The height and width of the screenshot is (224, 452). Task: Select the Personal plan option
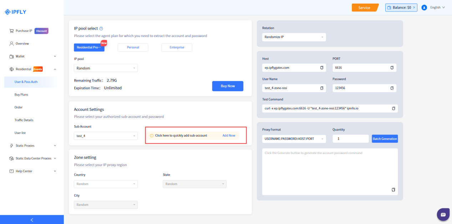tap(133, 47)
